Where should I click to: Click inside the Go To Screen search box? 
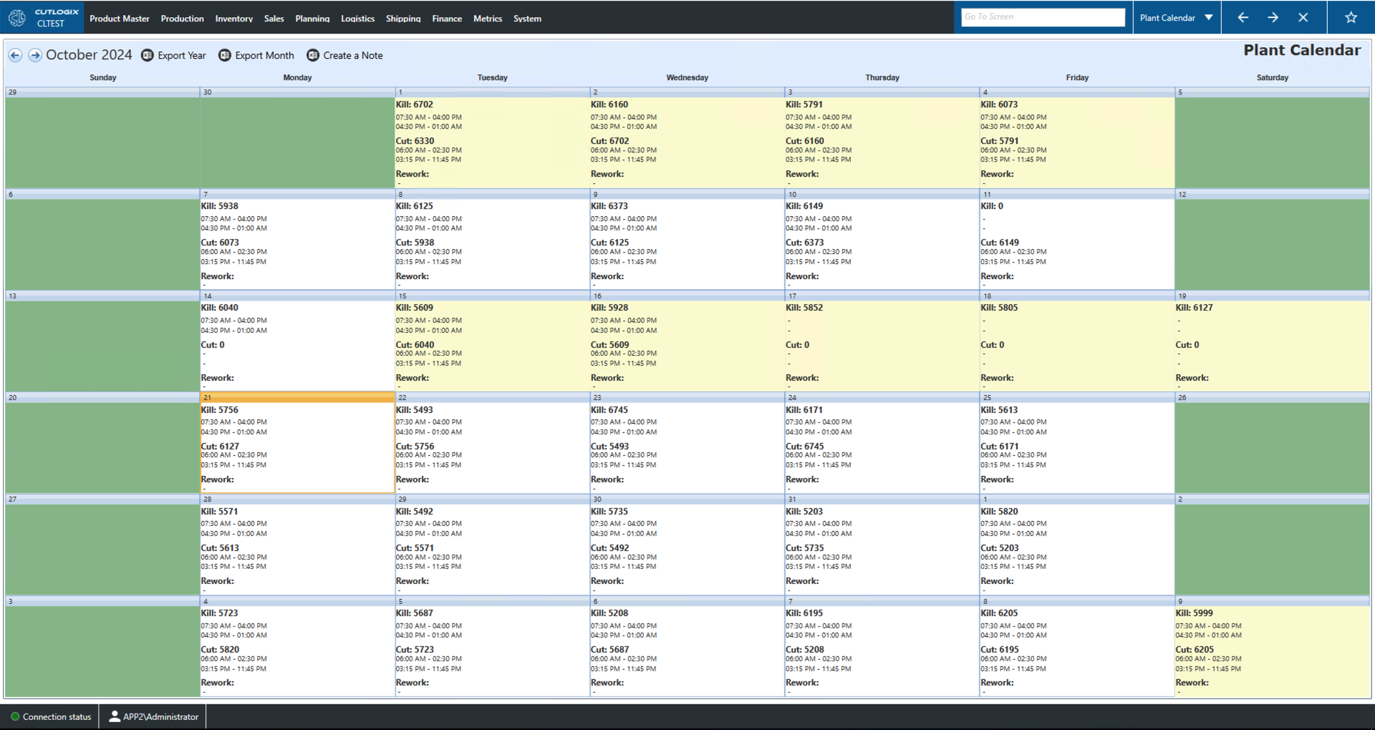coord(1043,16)
